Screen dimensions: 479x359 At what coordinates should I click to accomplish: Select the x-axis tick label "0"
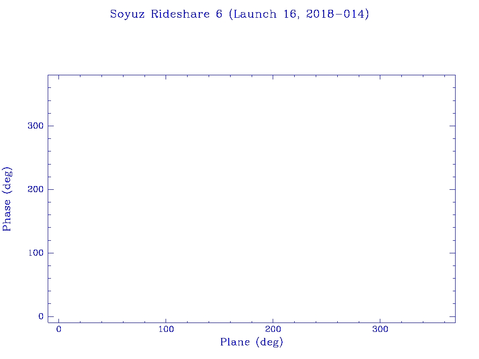point(58,330)
